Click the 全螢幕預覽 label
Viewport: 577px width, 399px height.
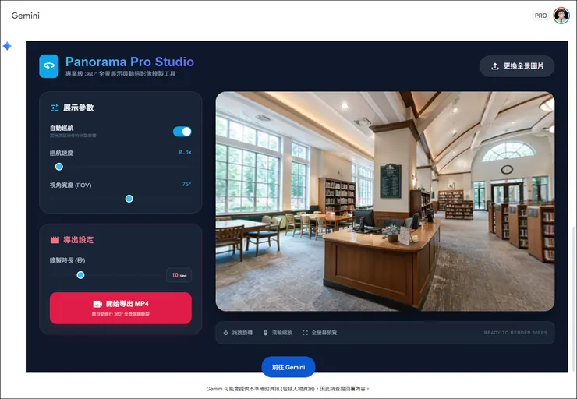click(x=324, y=333)
